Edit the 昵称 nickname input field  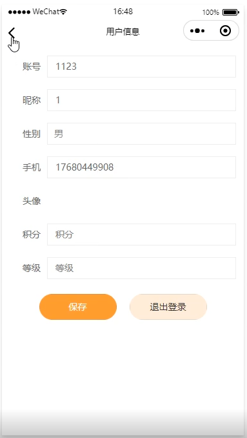[x=141, y=100]
